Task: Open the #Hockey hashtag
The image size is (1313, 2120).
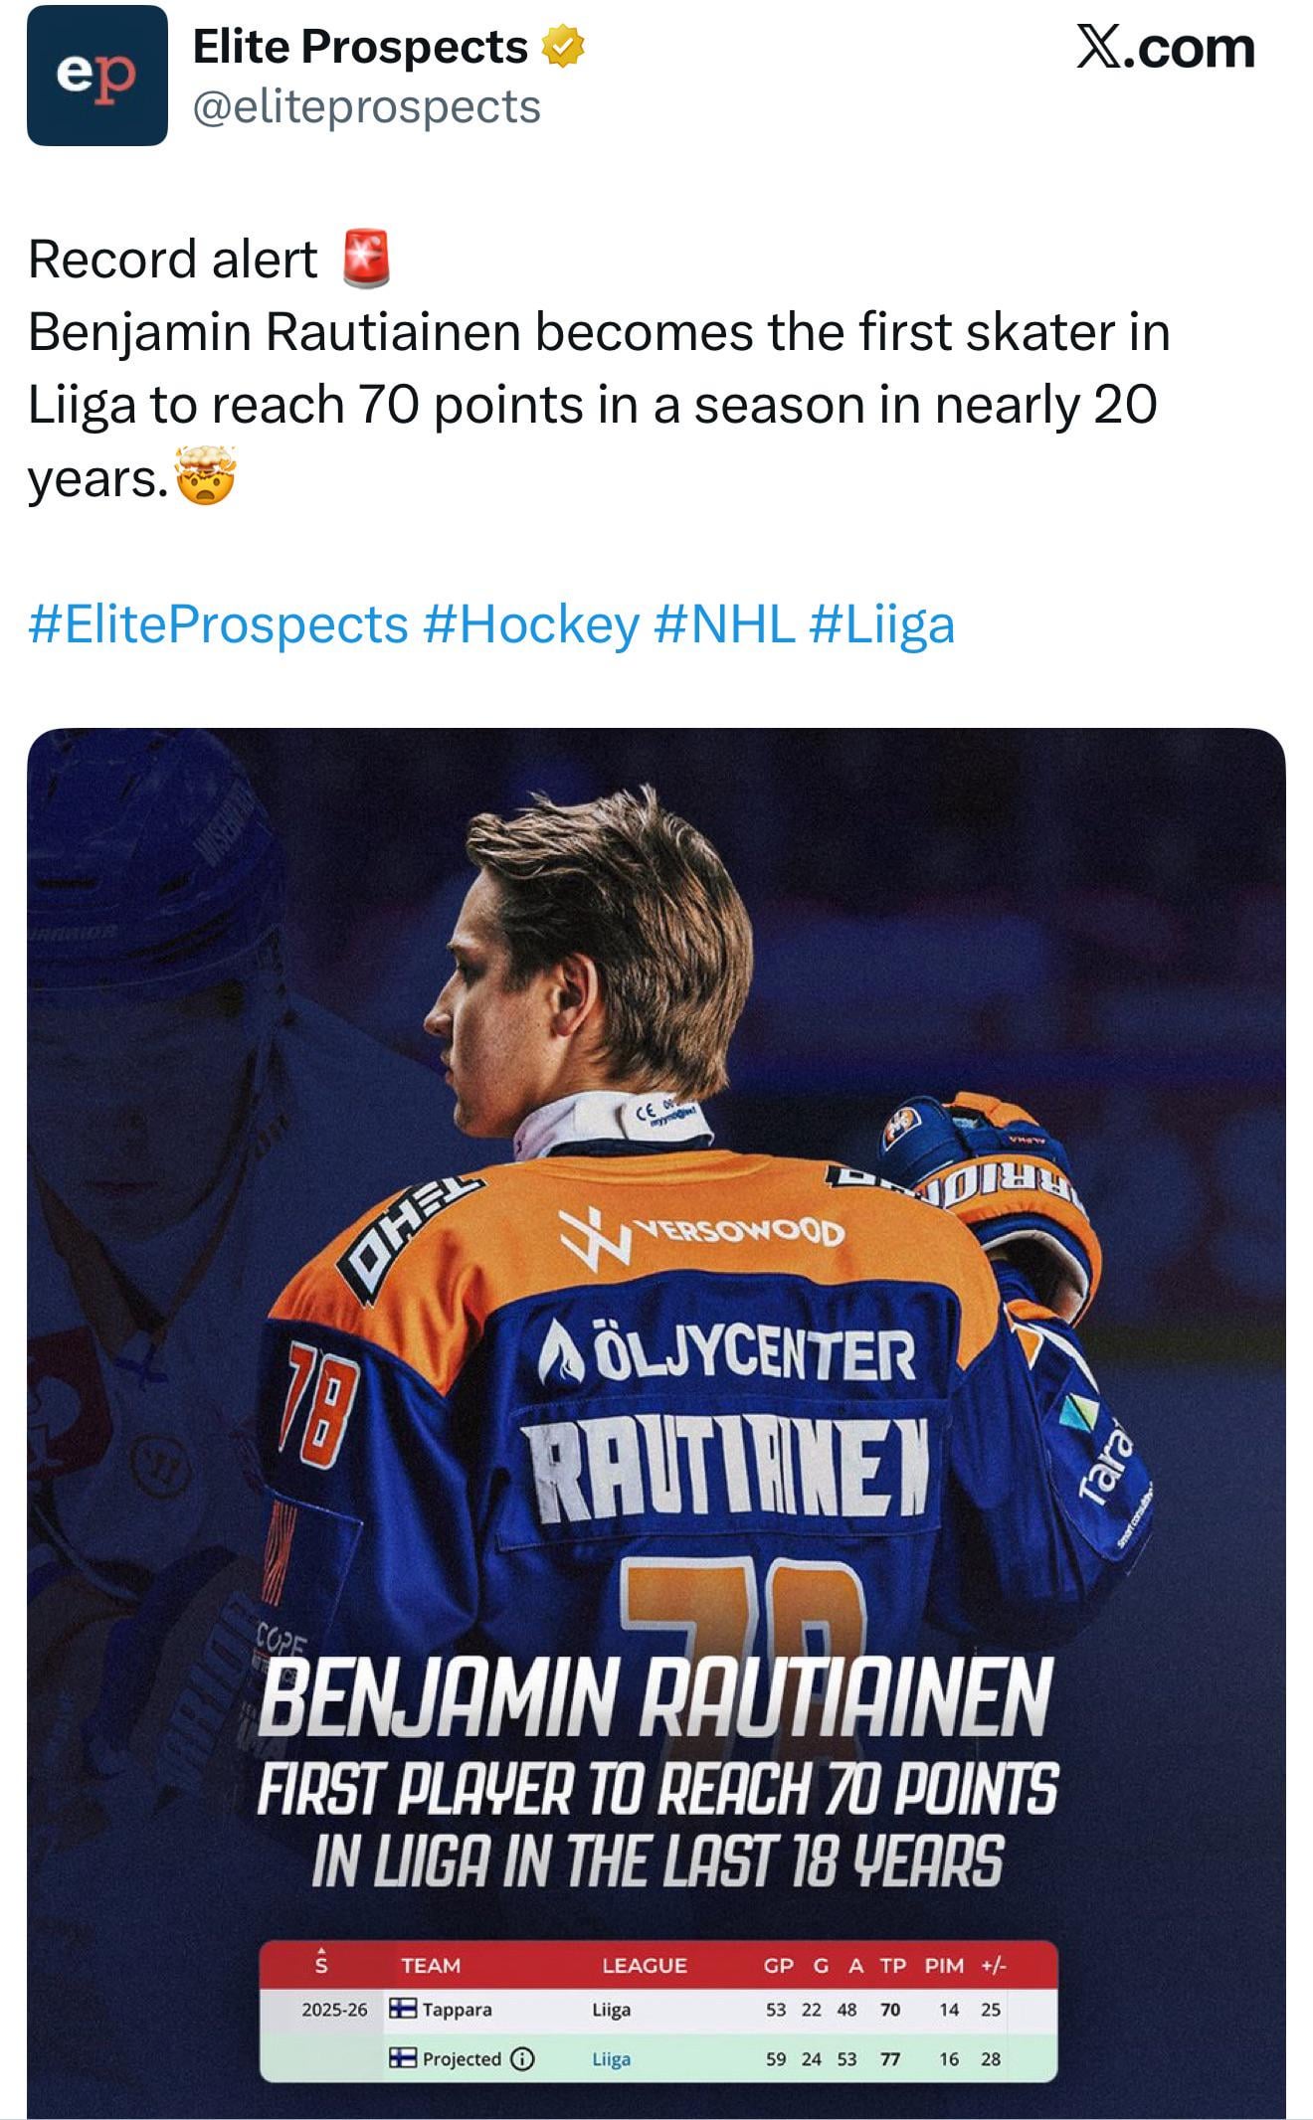Action: pos(530,624)
